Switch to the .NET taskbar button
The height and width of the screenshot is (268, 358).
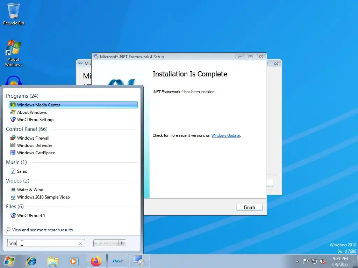pos(118,261)
